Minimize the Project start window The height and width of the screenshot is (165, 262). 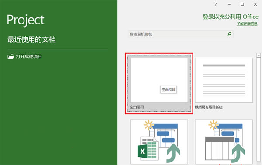tap(229, 4)
